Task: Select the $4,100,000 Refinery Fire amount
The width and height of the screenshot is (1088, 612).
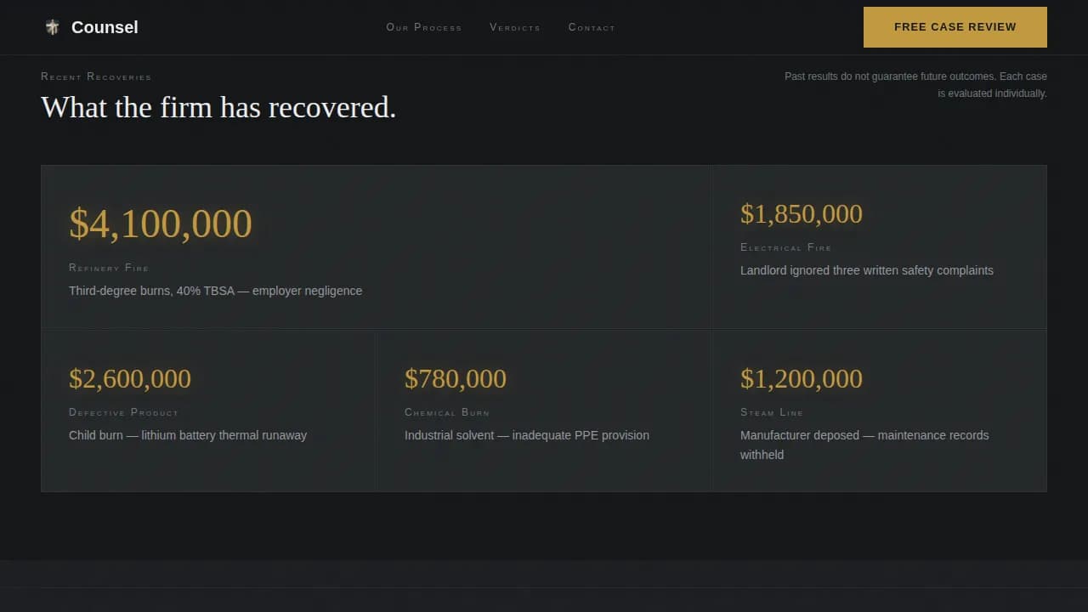Action: [x=161, y=224]
